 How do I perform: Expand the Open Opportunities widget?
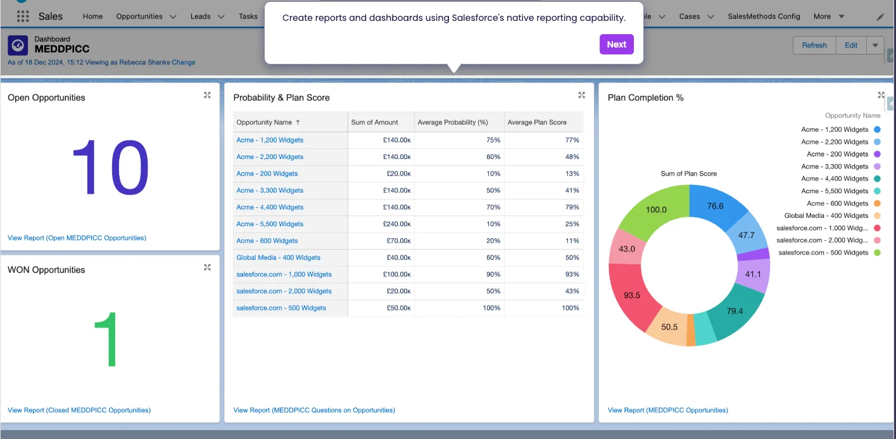207,95
